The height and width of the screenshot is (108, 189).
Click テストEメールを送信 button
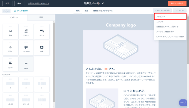click(x=162, y=10)
